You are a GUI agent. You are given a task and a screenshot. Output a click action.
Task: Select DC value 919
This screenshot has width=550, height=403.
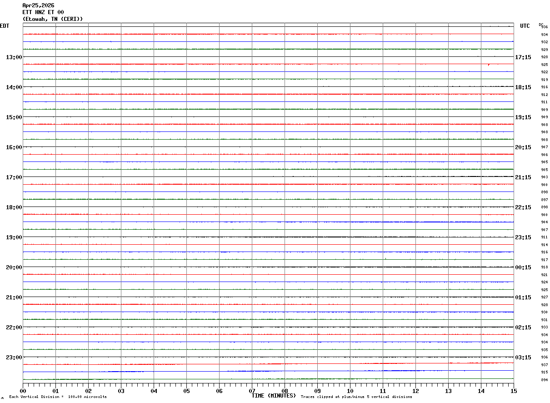coord(544,80)
